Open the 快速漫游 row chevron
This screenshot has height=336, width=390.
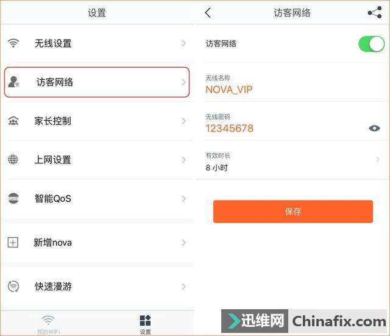(183, 287)
